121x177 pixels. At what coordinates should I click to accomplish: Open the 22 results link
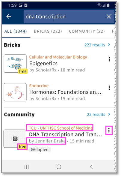(96, 114)
